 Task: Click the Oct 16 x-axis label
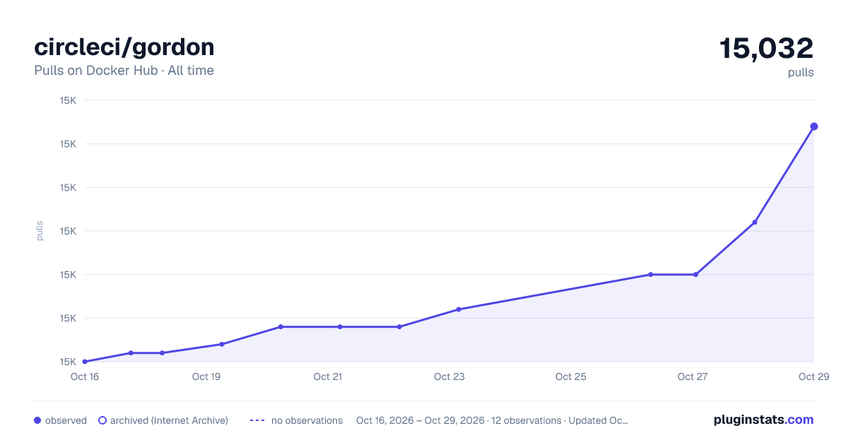(85, 376)
